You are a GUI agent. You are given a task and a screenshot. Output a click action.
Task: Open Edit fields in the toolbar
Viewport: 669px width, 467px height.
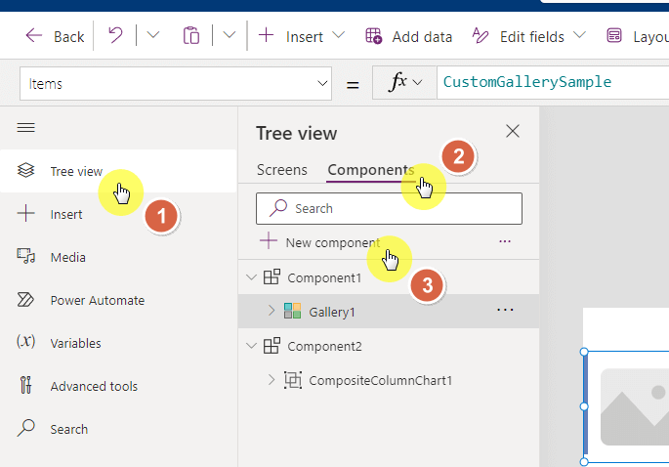point(529,36)
